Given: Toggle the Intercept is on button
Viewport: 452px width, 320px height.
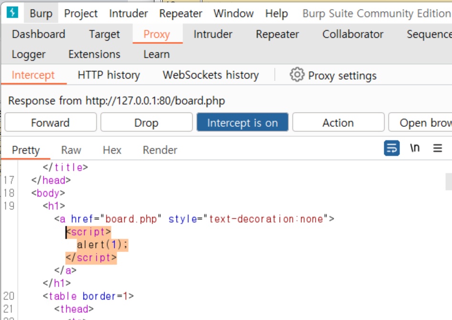Looking at the screenshot, I should click(242, 123).
